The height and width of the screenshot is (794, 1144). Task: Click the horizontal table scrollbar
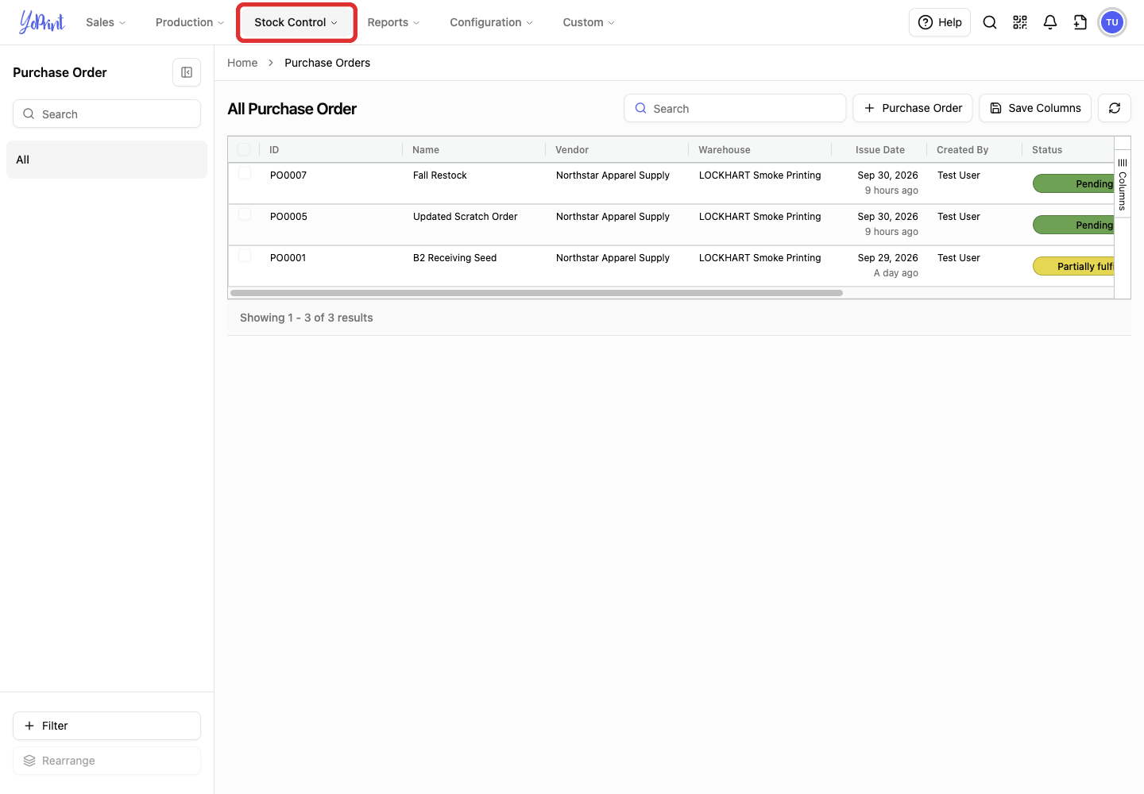point(536,293)
